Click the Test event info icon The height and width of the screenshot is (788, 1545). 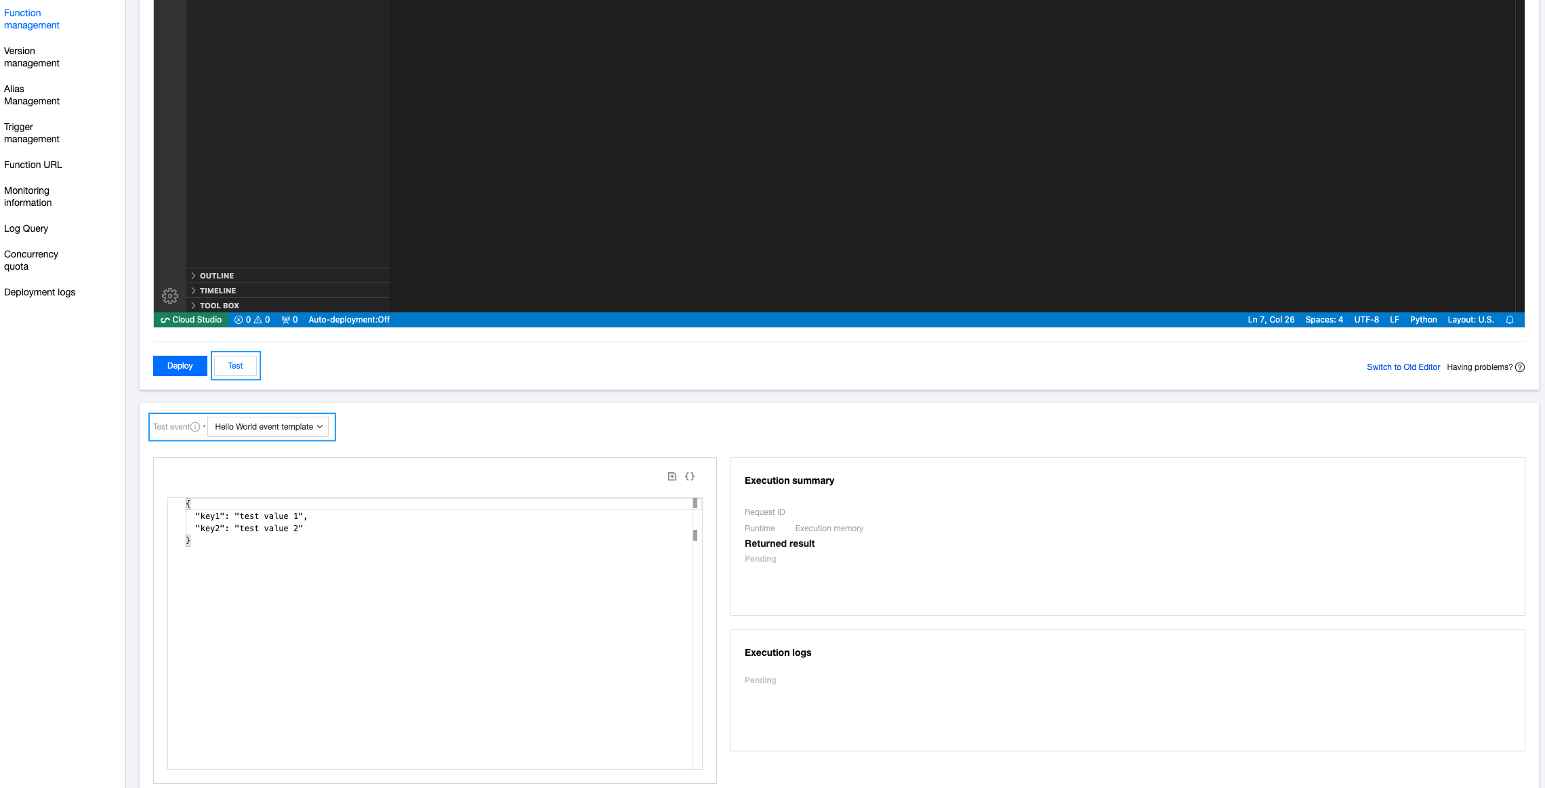tap(195, 427)
